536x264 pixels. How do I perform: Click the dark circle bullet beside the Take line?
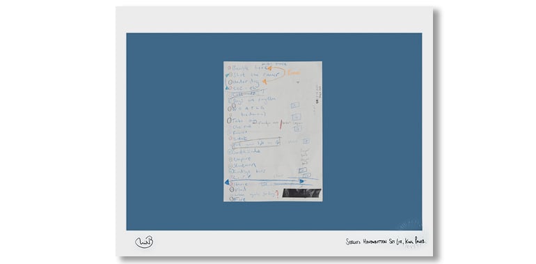pos(230,121)
